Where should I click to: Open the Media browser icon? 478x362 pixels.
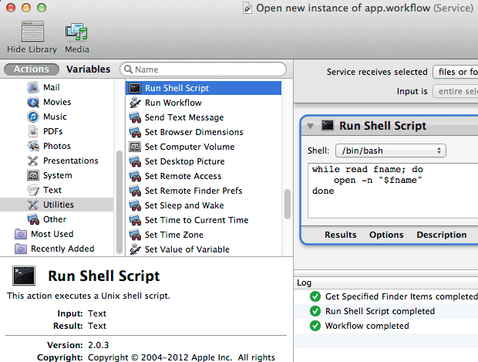pyautogui.click(x=76, y=32)
